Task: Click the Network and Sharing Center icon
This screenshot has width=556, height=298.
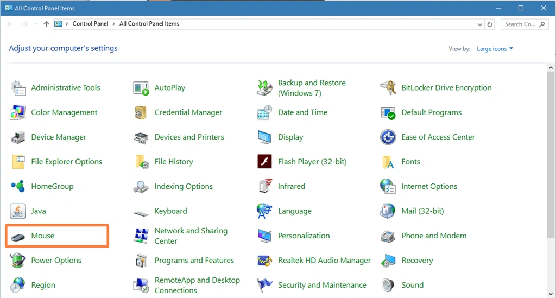Action: (141, 236)
